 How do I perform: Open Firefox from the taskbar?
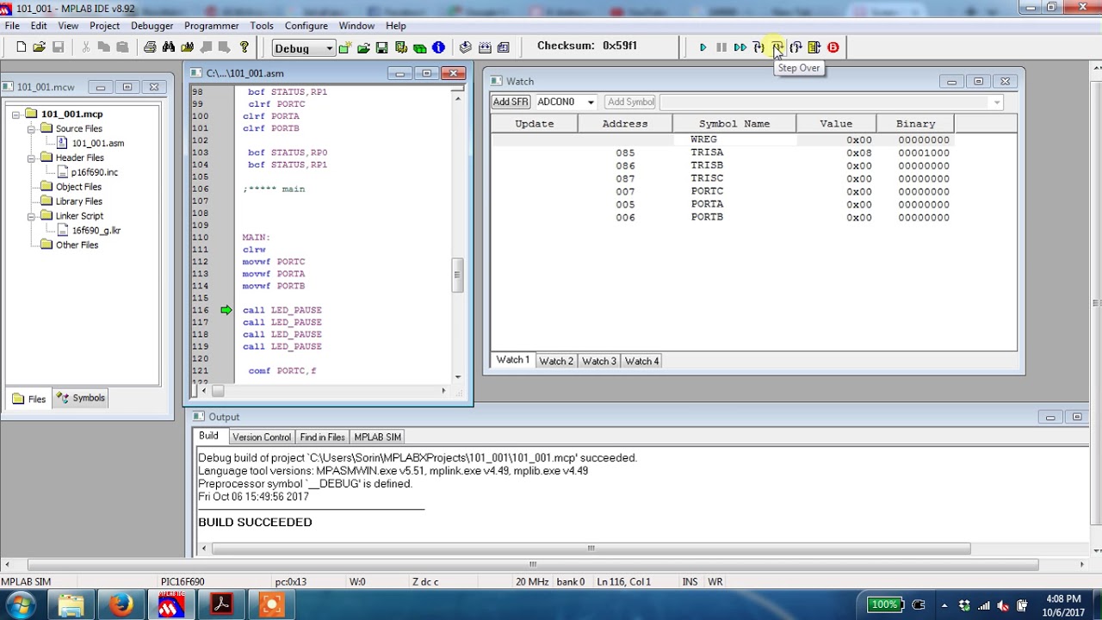click(x=121, y=605)
